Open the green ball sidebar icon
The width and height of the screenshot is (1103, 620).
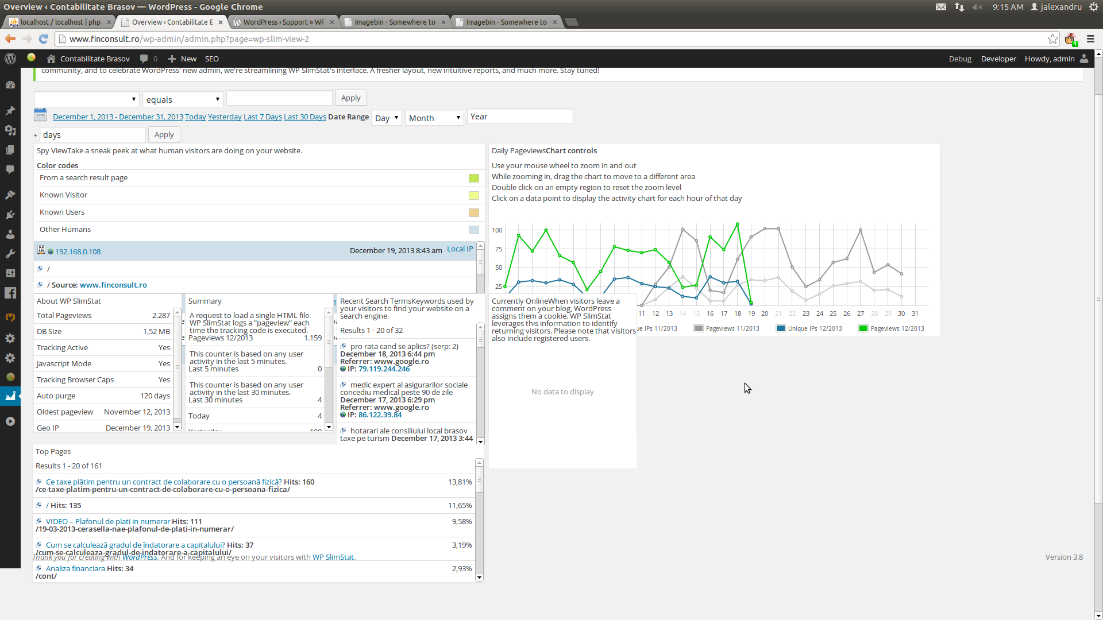(x=10, y=377)
